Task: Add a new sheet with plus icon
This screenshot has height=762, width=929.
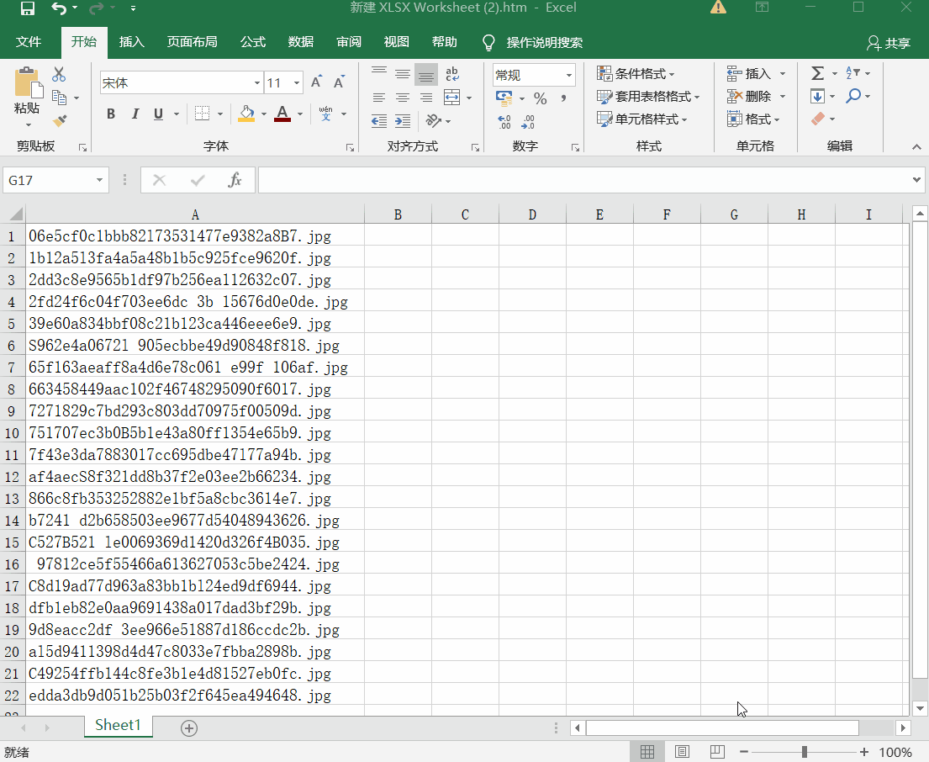Action: [189, 728]
